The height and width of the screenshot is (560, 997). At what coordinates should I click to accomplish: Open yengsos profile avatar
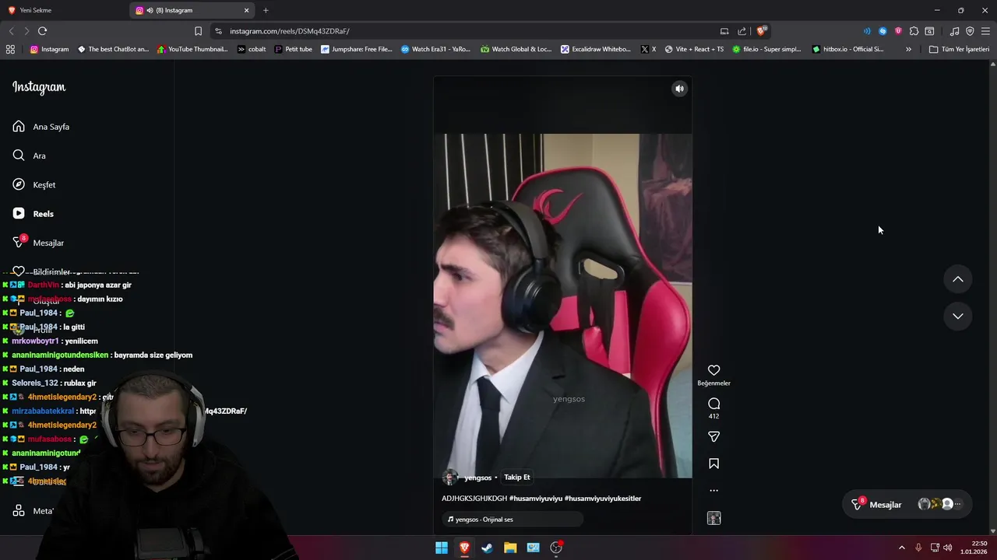pyautogui.click(x=449, y=478)
